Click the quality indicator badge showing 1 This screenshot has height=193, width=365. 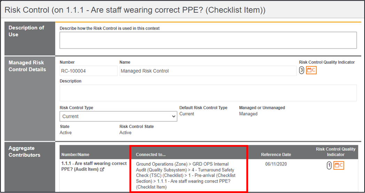[329, 166]
